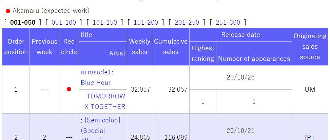Click the Number of appearances header
330x140 pixels.
tap(254, 59)
